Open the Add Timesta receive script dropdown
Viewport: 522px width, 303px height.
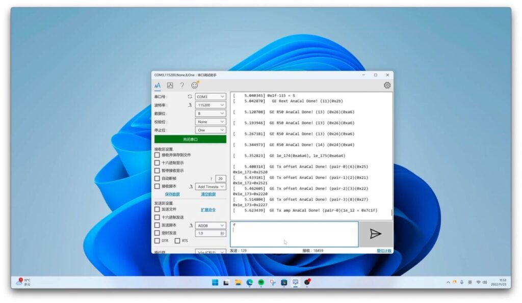pyautogui.click(x=210, y=186)
